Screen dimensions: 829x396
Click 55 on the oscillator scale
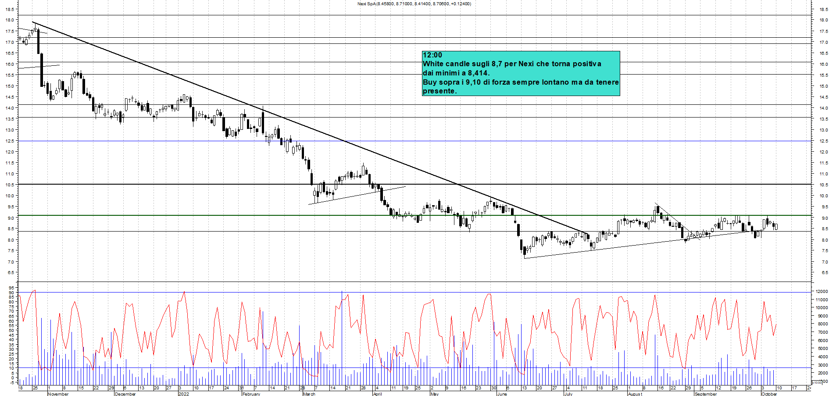(x=11, y=326)
